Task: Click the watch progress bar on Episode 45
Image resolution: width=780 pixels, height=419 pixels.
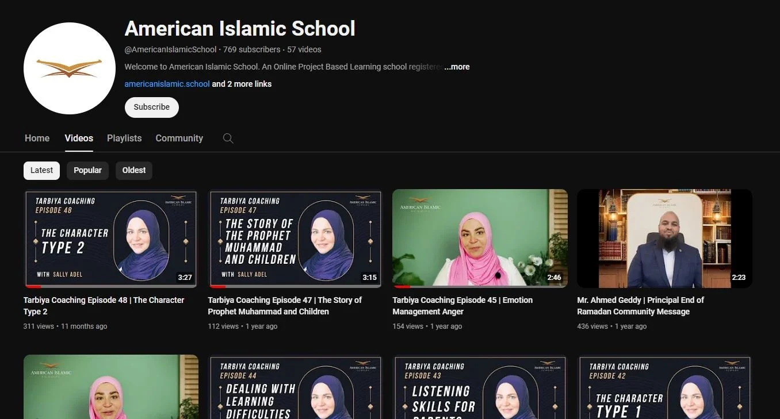Action: (480, 286)
